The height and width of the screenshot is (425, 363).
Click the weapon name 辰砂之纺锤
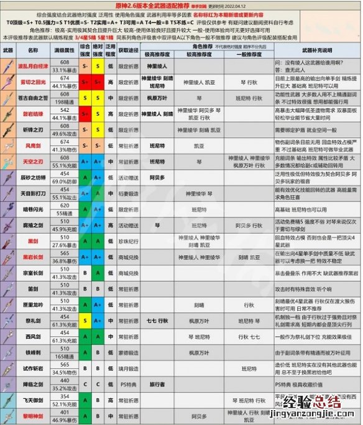click(x=33, y=178)
